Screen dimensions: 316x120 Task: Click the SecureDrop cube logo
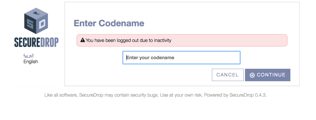coord(36,21)
